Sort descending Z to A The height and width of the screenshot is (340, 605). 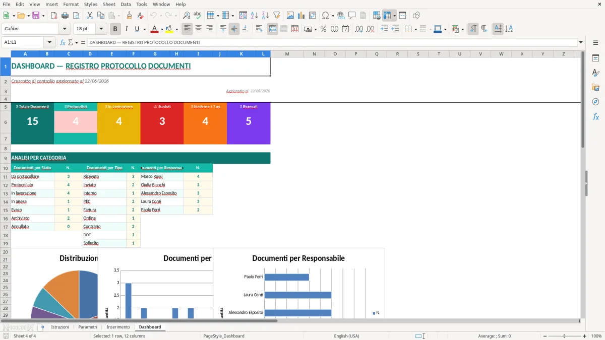click(266, 16)
